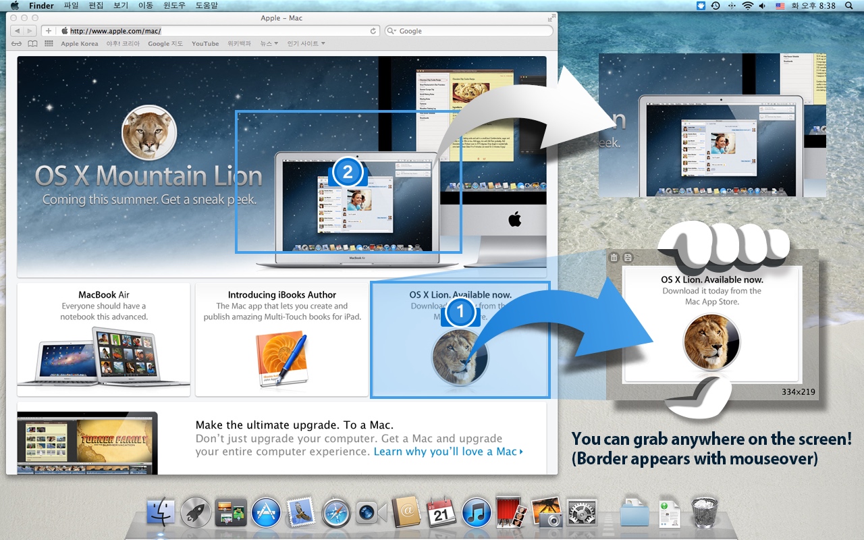Open iPhoto from the Dock
This screenshot has height=540, width=864.
click(x=547, y=512)
